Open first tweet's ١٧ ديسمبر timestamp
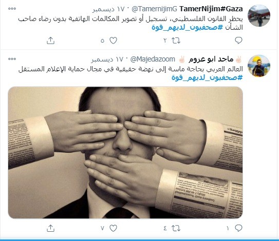Image resolution: width=279 pixels, height=241 pixels. [108, 9]
